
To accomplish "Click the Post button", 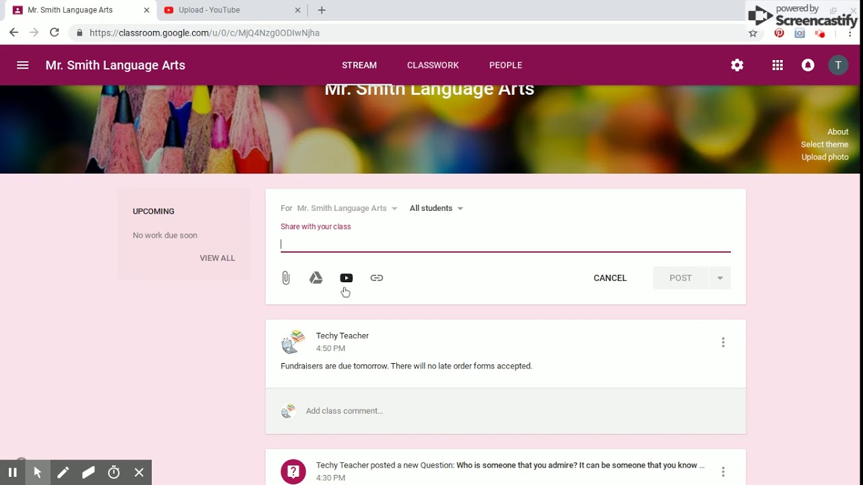I will coord(681,278).
